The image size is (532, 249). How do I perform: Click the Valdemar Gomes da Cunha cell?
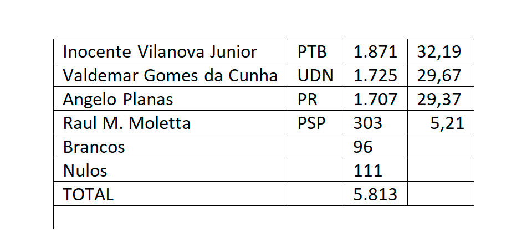(x=171, y=75)
